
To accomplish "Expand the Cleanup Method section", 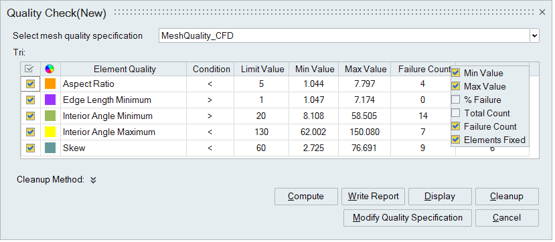I will (x=93, y=180).
